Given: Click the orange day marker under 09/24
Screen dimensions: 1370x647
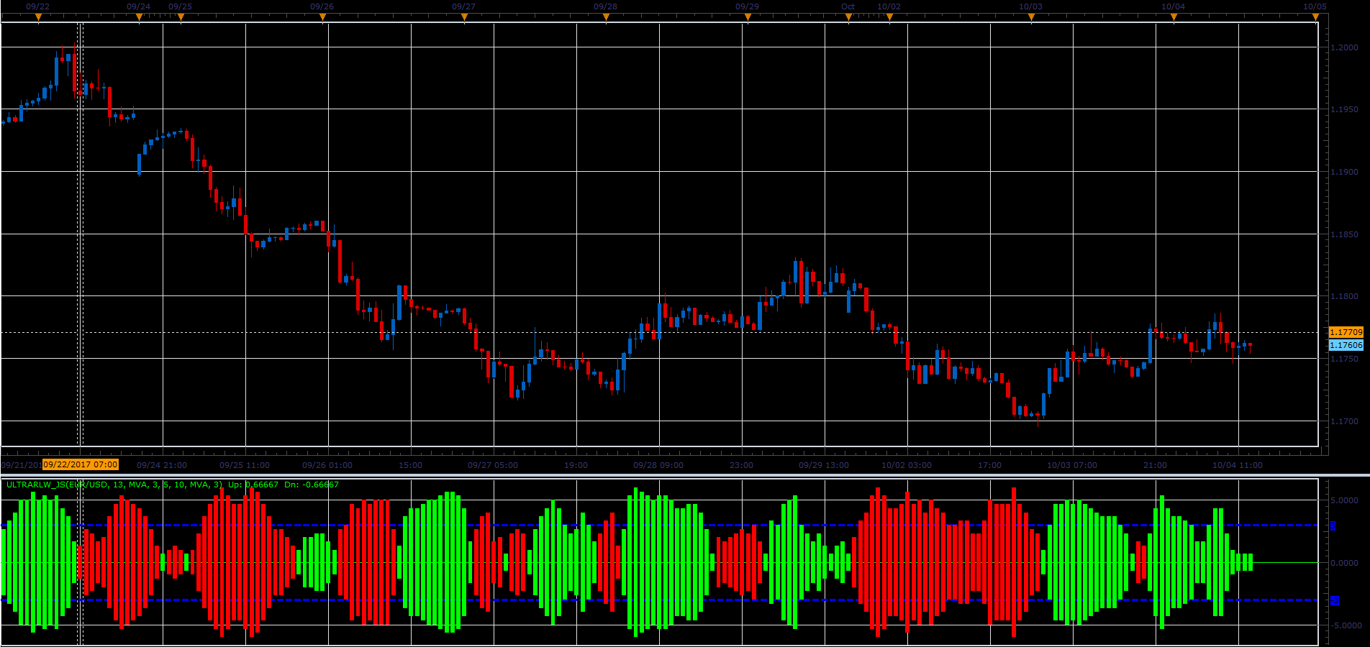Looking at the screenshot, I should tap(139, 18).
